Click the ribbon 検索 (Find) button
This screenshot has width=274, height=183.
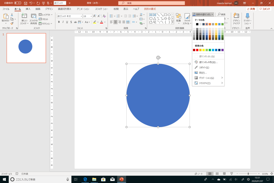221,14
